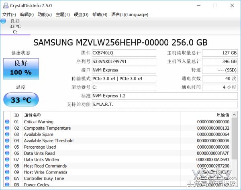Select the Data Units Read attribute

(117, 153)
